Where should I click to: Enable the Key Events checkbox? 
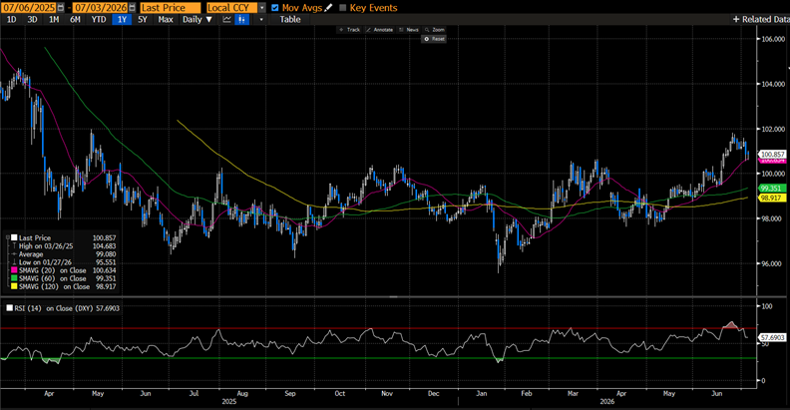[342, 8]
